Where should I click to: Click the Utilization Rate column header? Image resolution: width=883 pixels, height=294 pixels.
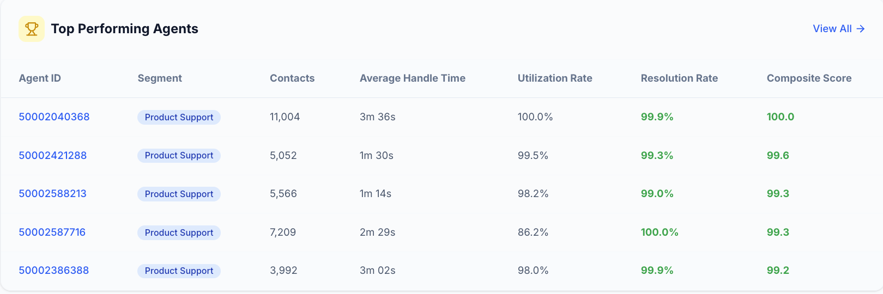click(555, 78)
